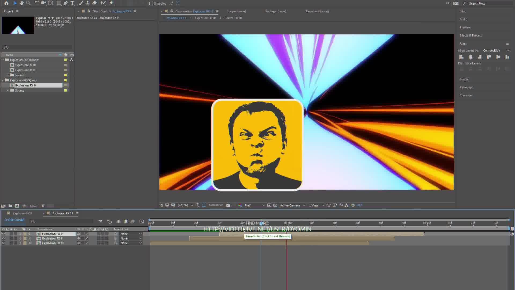The height and width of the screenshot is (290, 515).
Task: Open the 1 View layout dropdown
Action: click(317, 205)
